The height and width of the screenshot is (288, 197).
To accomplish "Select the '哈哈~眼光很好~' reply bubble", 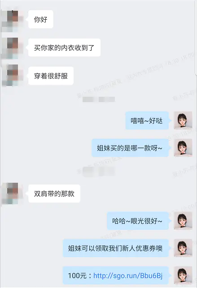I will [138, 221].
